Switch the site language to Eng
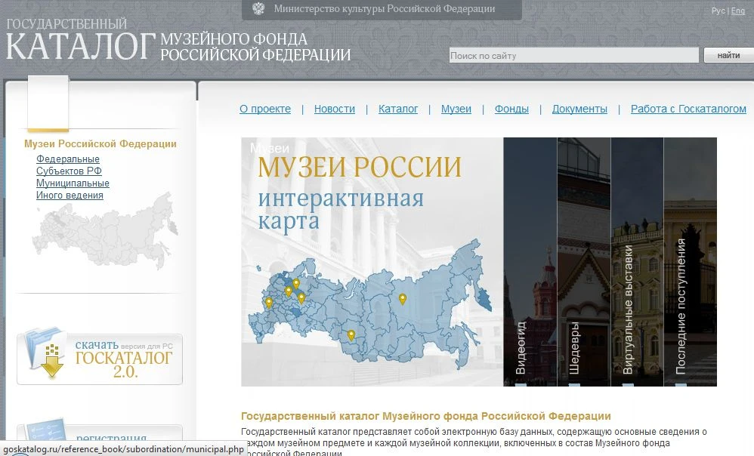Image resolution: width=754 pixels, height=456 pixels. pyautogui.click(x=737, y=11)
